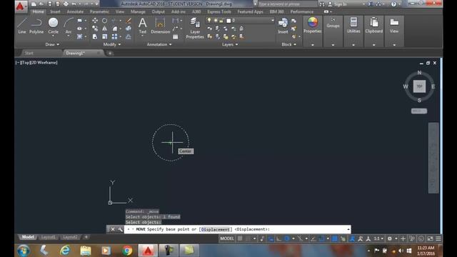Toggle layer freeze sun icon in layer dropdown
Image resolution: width=457 pixels, height=257 pixels.
click(216, 21)
